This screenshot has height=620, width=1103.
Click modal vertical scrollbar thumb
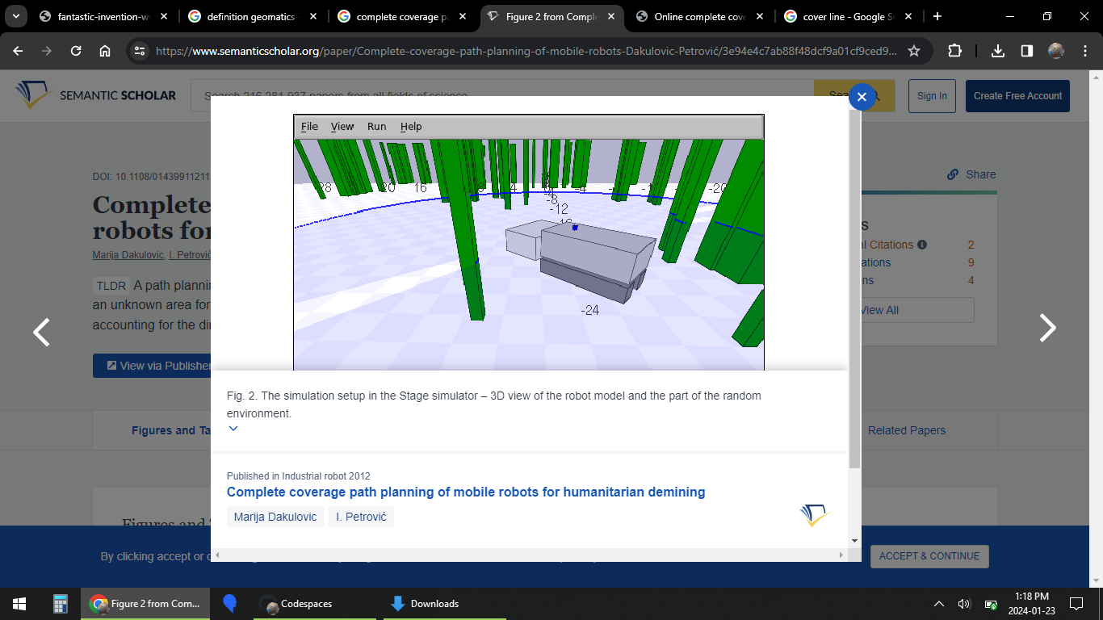click(x=854, y=288)
